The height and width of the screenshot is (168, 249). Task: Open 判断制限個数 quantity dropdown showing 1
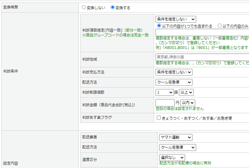click(165, 92)
